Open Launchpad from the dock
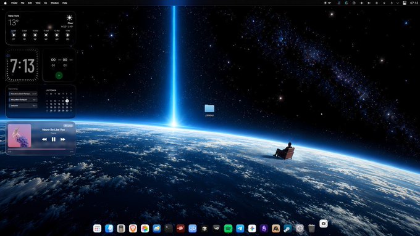This screenshot has height=236, width=420. tap(97, 229)
